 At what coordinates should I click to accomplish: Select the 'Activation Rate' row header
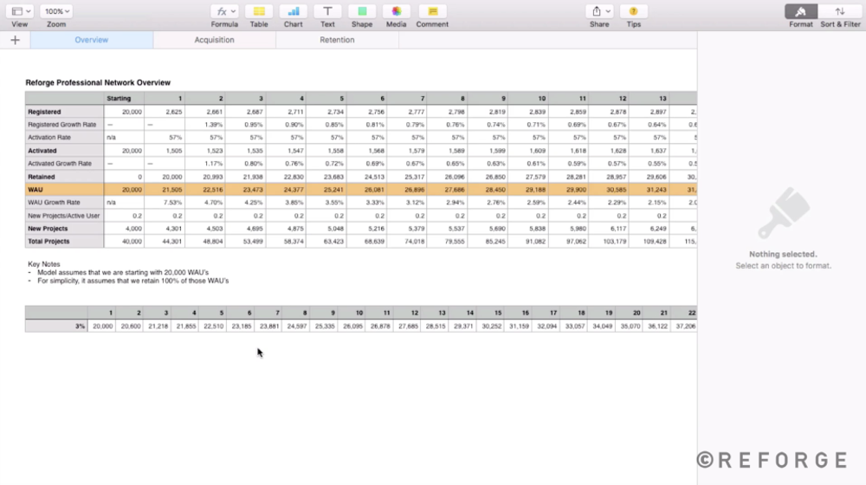click(64, 137)
